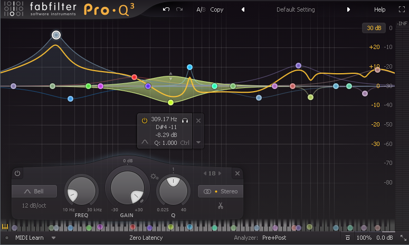The image size is (409, 245).
Task: Open the output options icon next to 100%
Action: pos(347,238)
